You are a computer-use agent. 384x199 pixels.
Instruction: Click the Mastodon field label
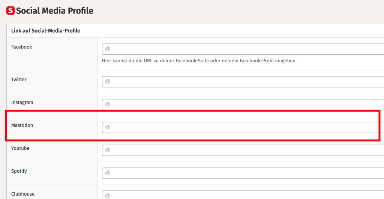pyautogui.click(x=22, y=125)
